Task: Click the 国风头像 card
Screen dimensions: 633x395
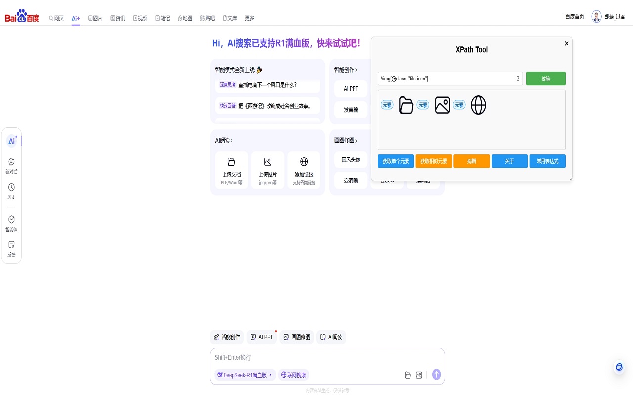Action: (351, 160)
